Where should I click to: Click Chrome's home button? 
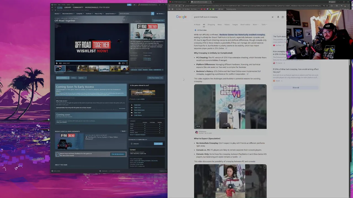click(180, 6)
